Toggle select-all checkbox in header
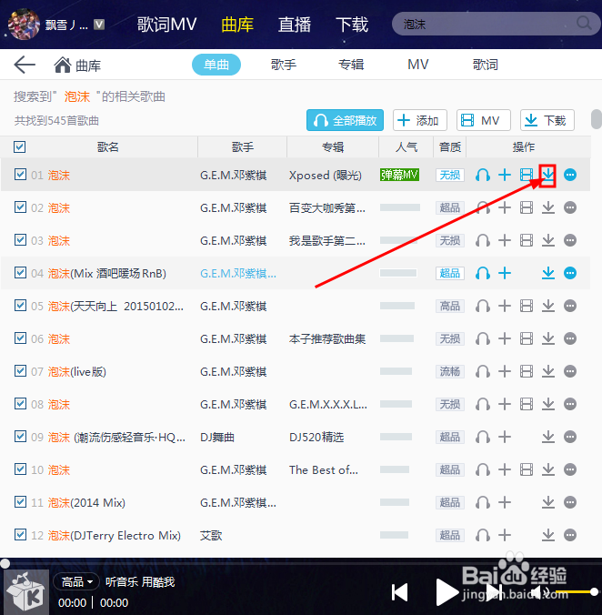Screen dimensions: 602x615 tap(20, 147)
